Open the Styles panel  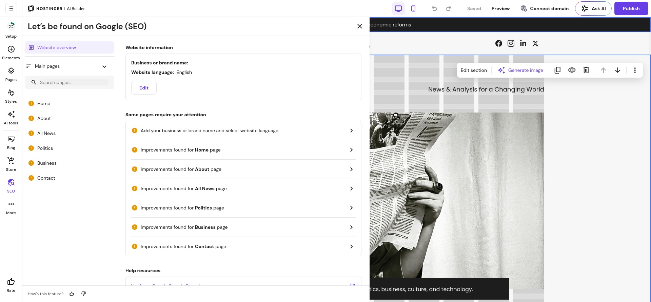pyautogui.click(x=11, y=96)
